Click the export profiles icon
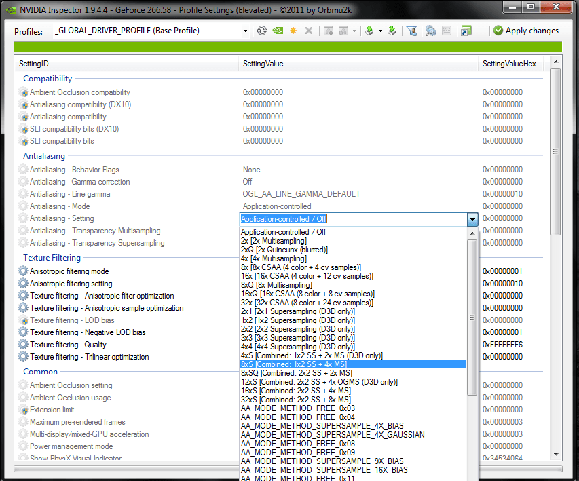The height and width of the screenshot is (481, 579). click(369, 31)
